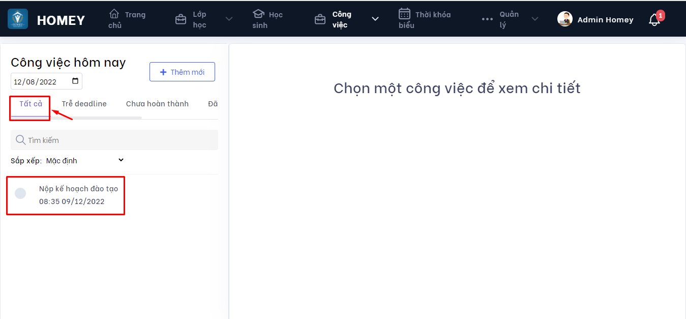Switch to the 'Trễ deadline' tab
This screenshot has height=319, width=686.
coord(83,103)
